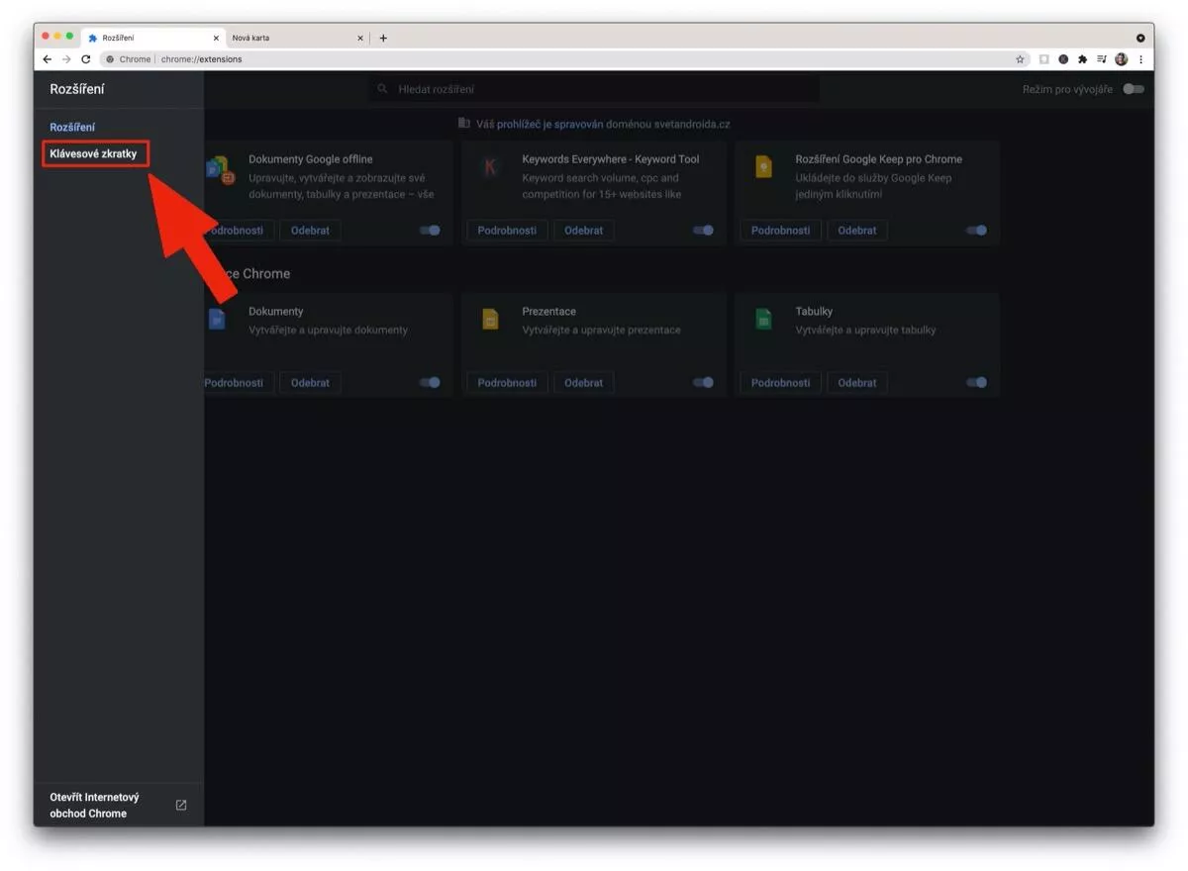Click the prohlížeč je spravován link
The image size is (1188, 871).
click(x=549, y=124)
